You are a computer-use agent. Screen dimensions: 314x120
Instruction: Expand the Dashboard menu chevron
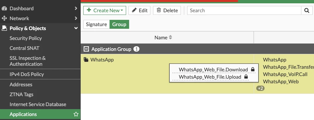[x=76, y=8]
